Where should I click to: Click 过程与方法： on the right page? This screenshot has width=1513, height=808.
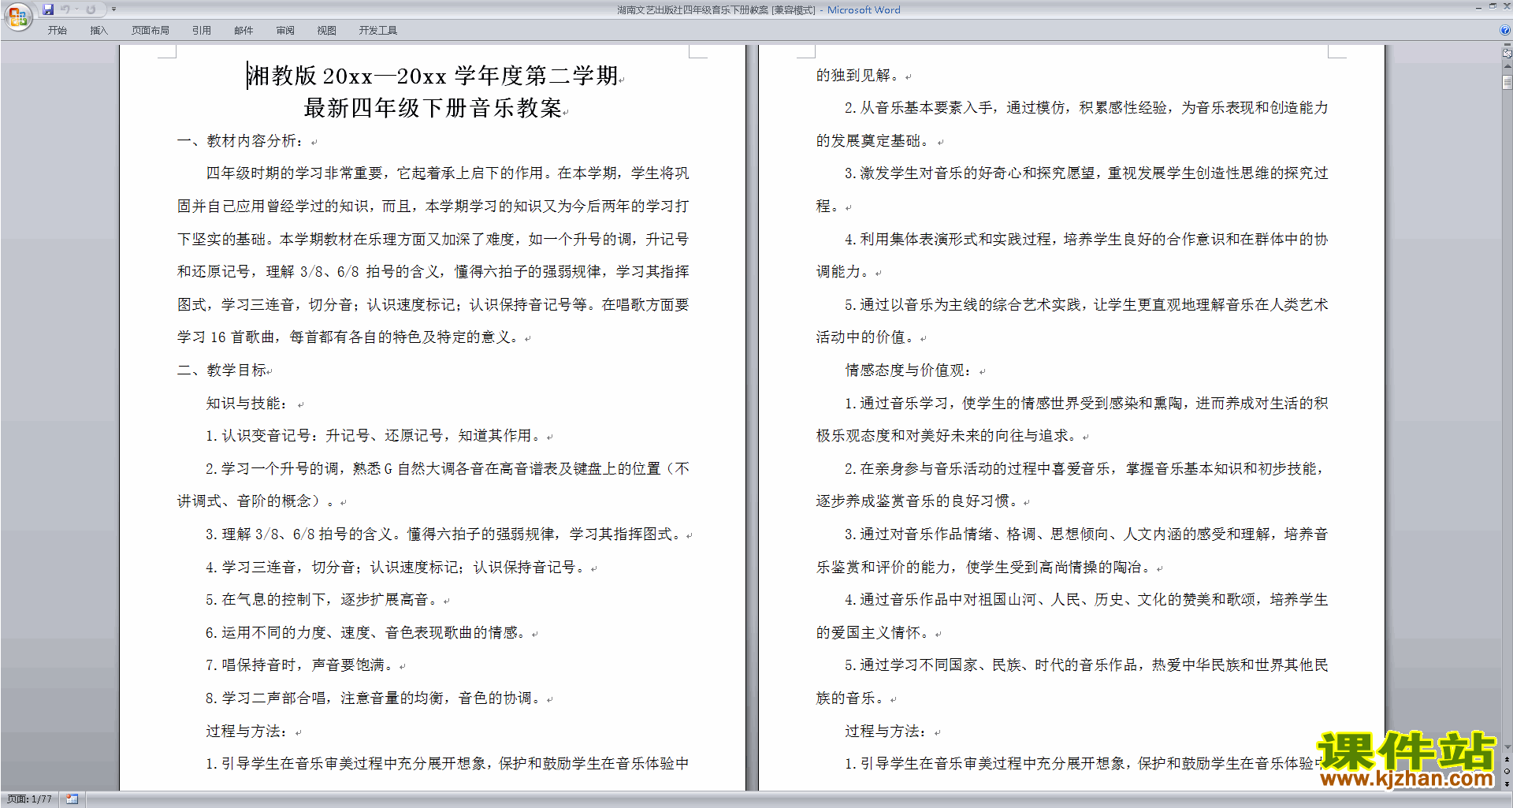point(887,732)
